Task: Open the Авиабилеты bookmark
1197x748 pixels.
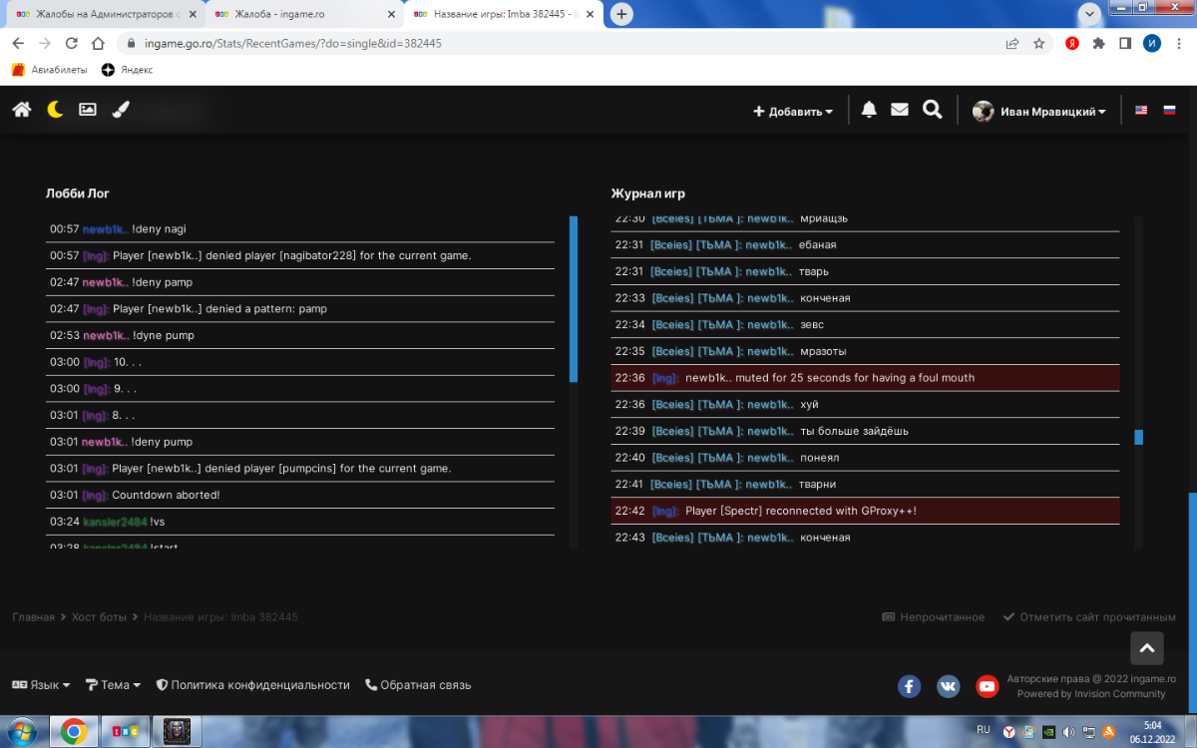Action: 50,70
